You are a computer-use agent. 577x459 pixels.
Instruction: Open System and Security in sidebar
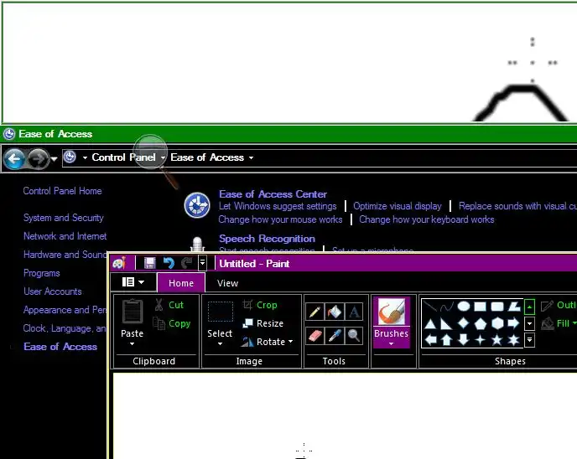(x=63, y=218)
